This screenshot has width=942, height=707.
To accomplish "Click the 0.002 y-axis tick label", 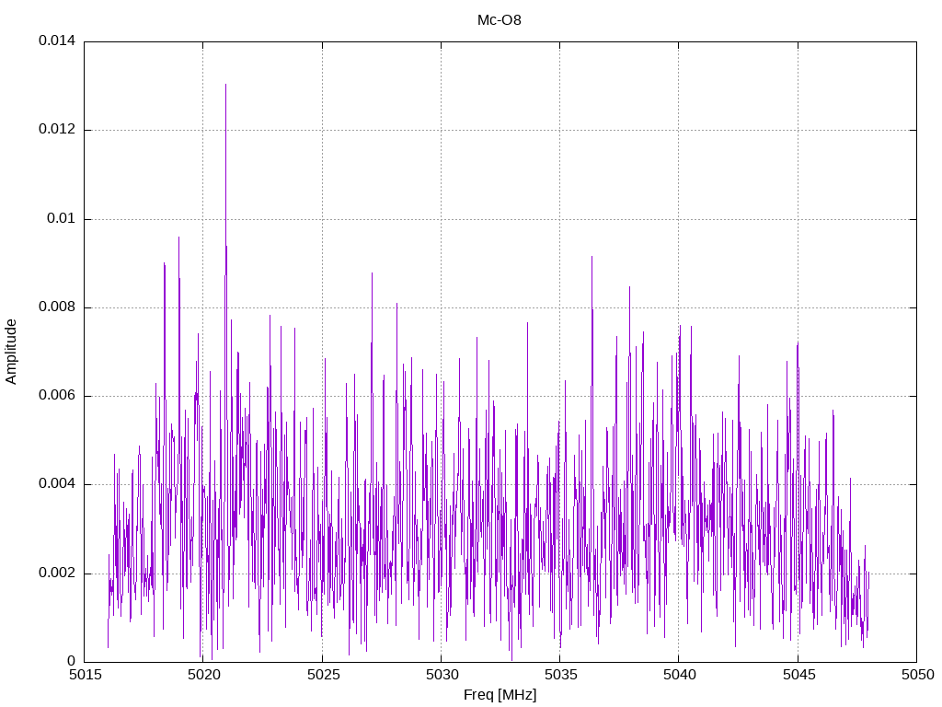I will (56, 574).
